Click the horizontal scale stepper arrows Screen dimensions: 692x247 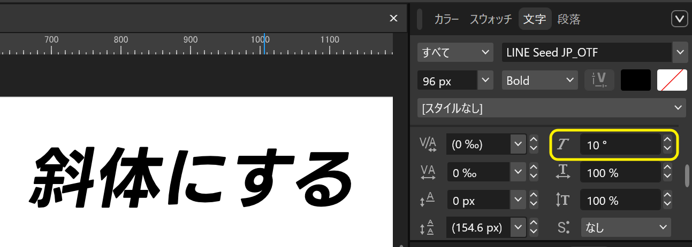coord(667,173)
